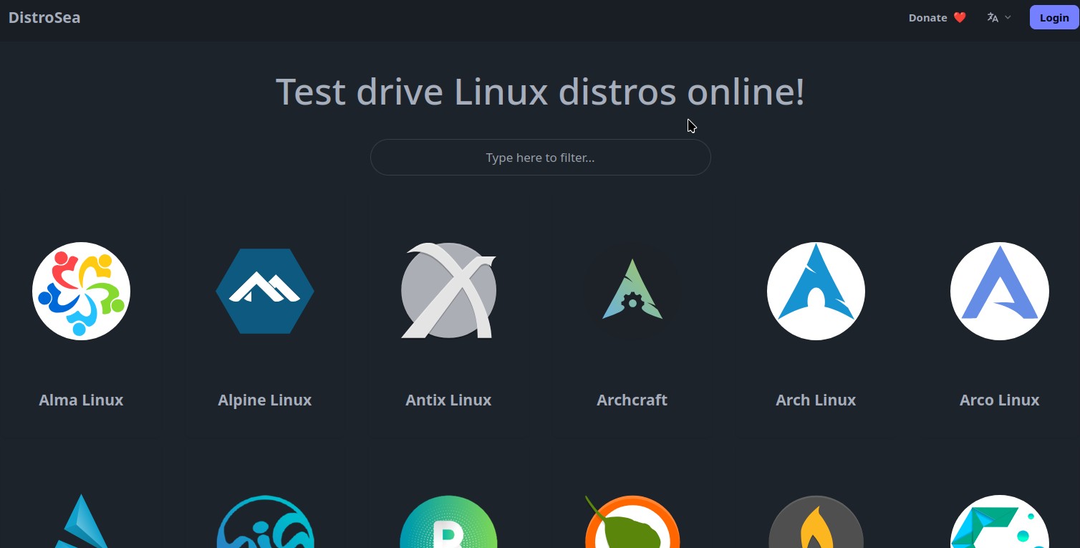The width and height of the screenshot is (1080, 548).
Task: Focus the "Type here to filter" field
Action: 540,157
